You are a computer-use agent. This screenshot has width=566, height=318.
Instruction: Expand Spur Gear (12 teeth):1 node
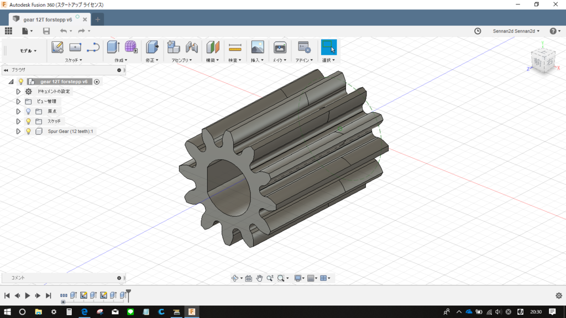coord(18,131)
